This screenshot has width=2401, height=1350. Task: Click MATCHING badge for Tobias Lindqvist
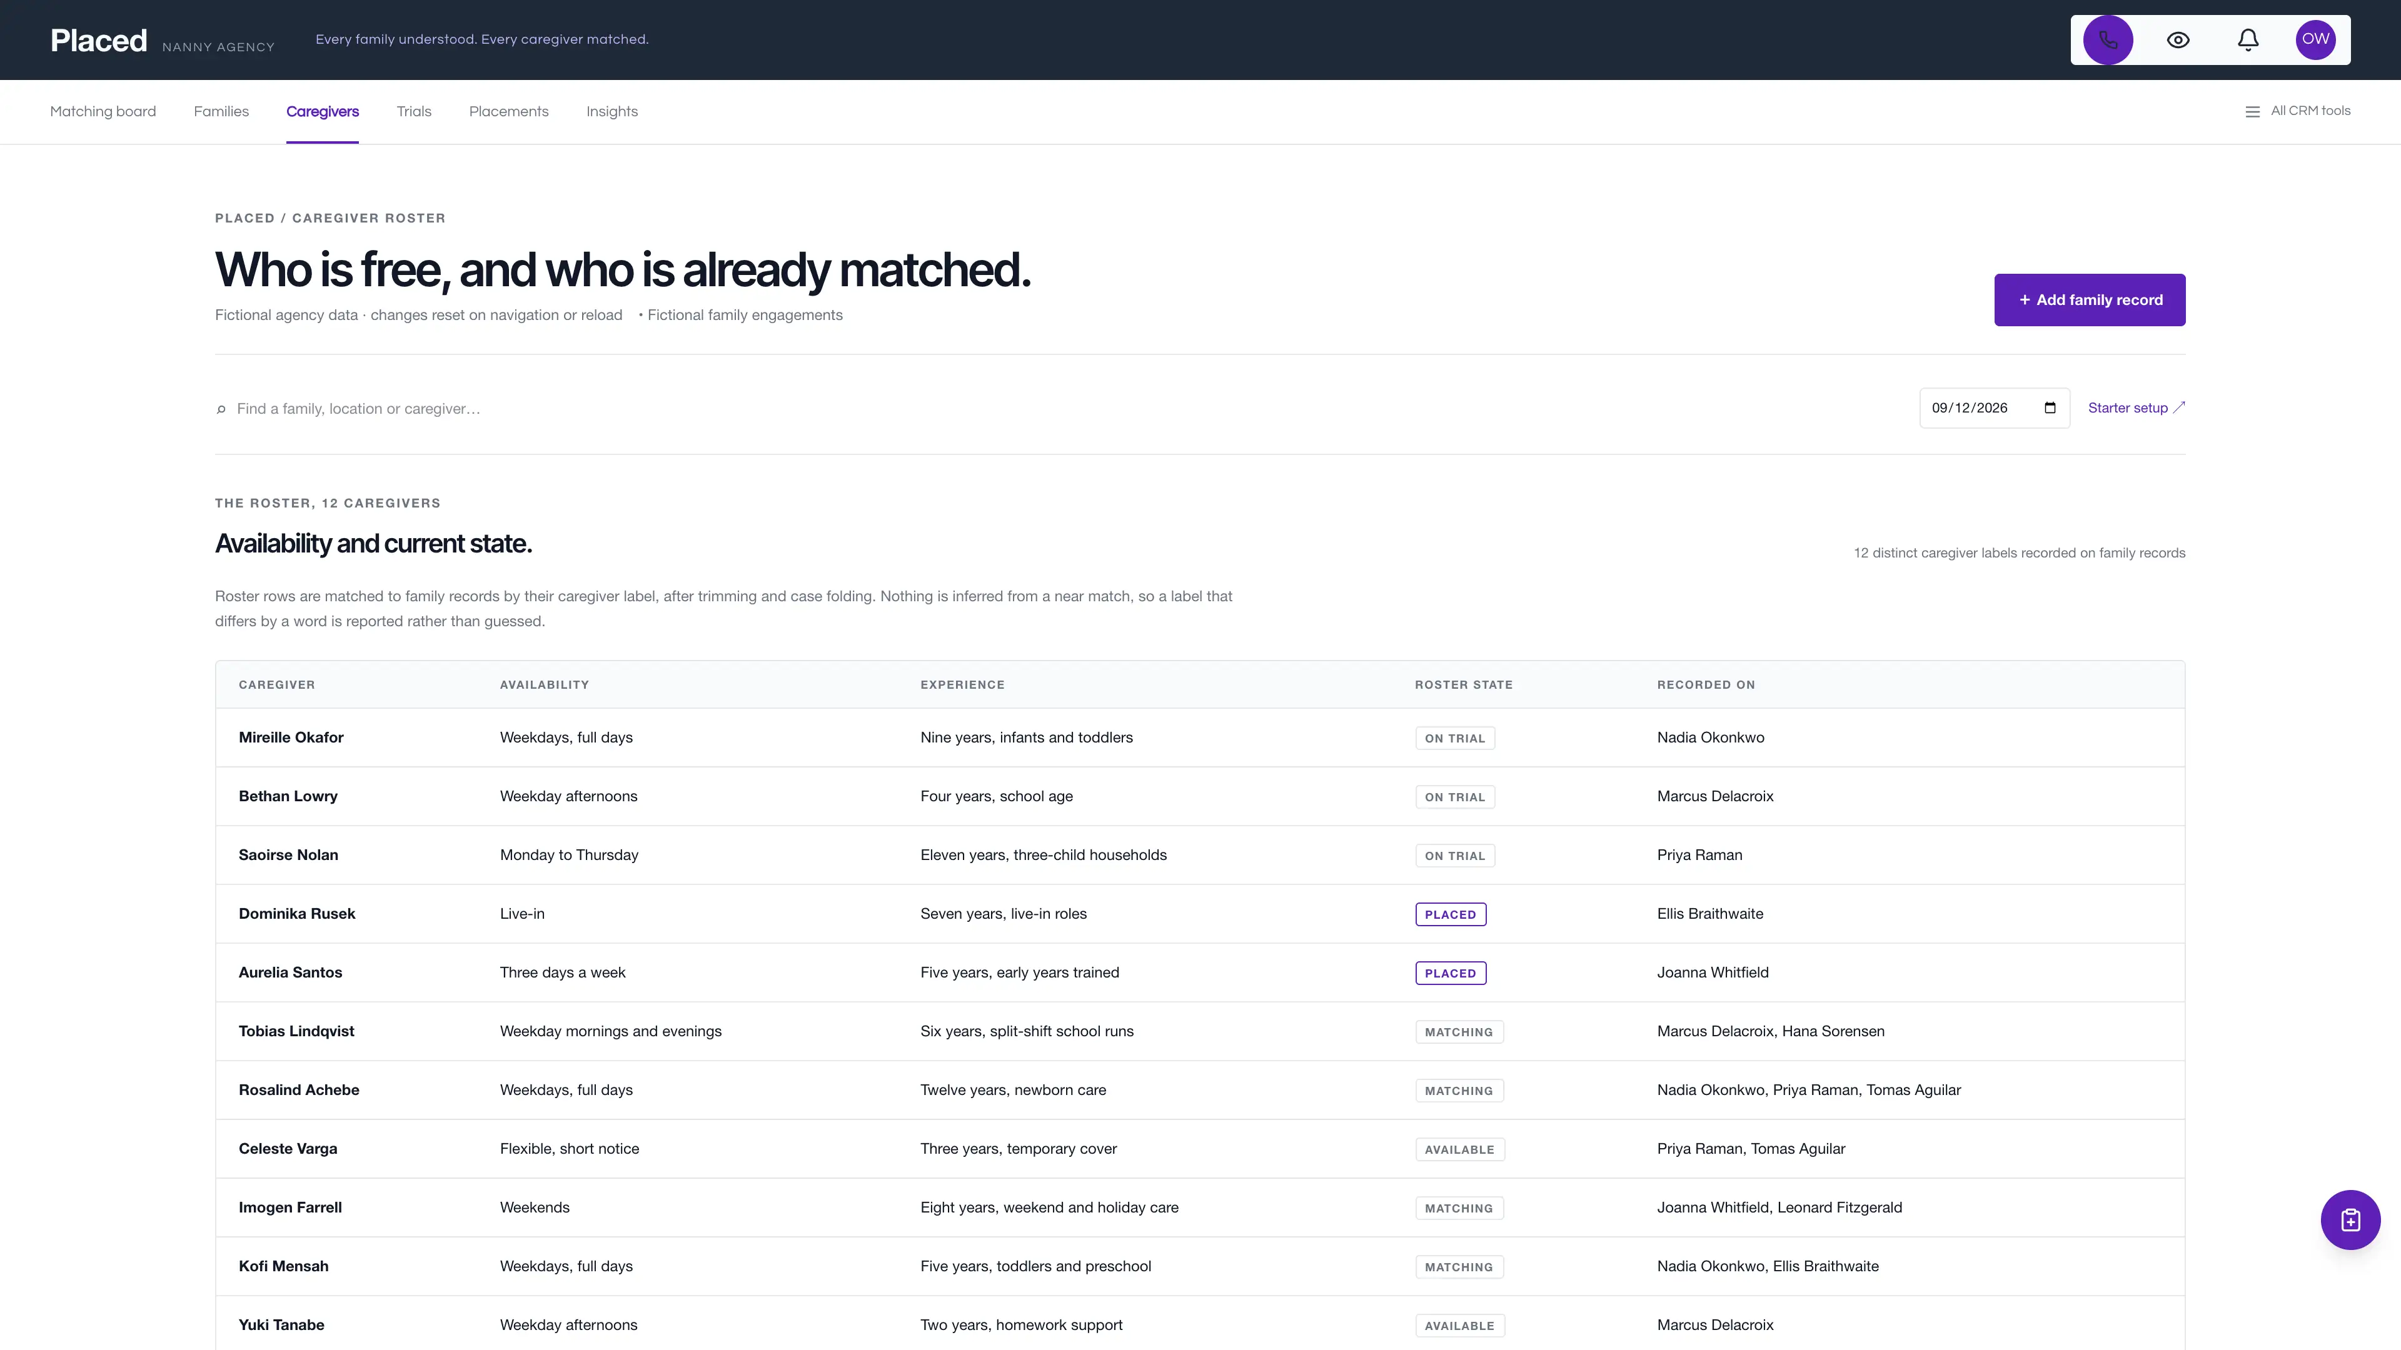[1459, 1032]
